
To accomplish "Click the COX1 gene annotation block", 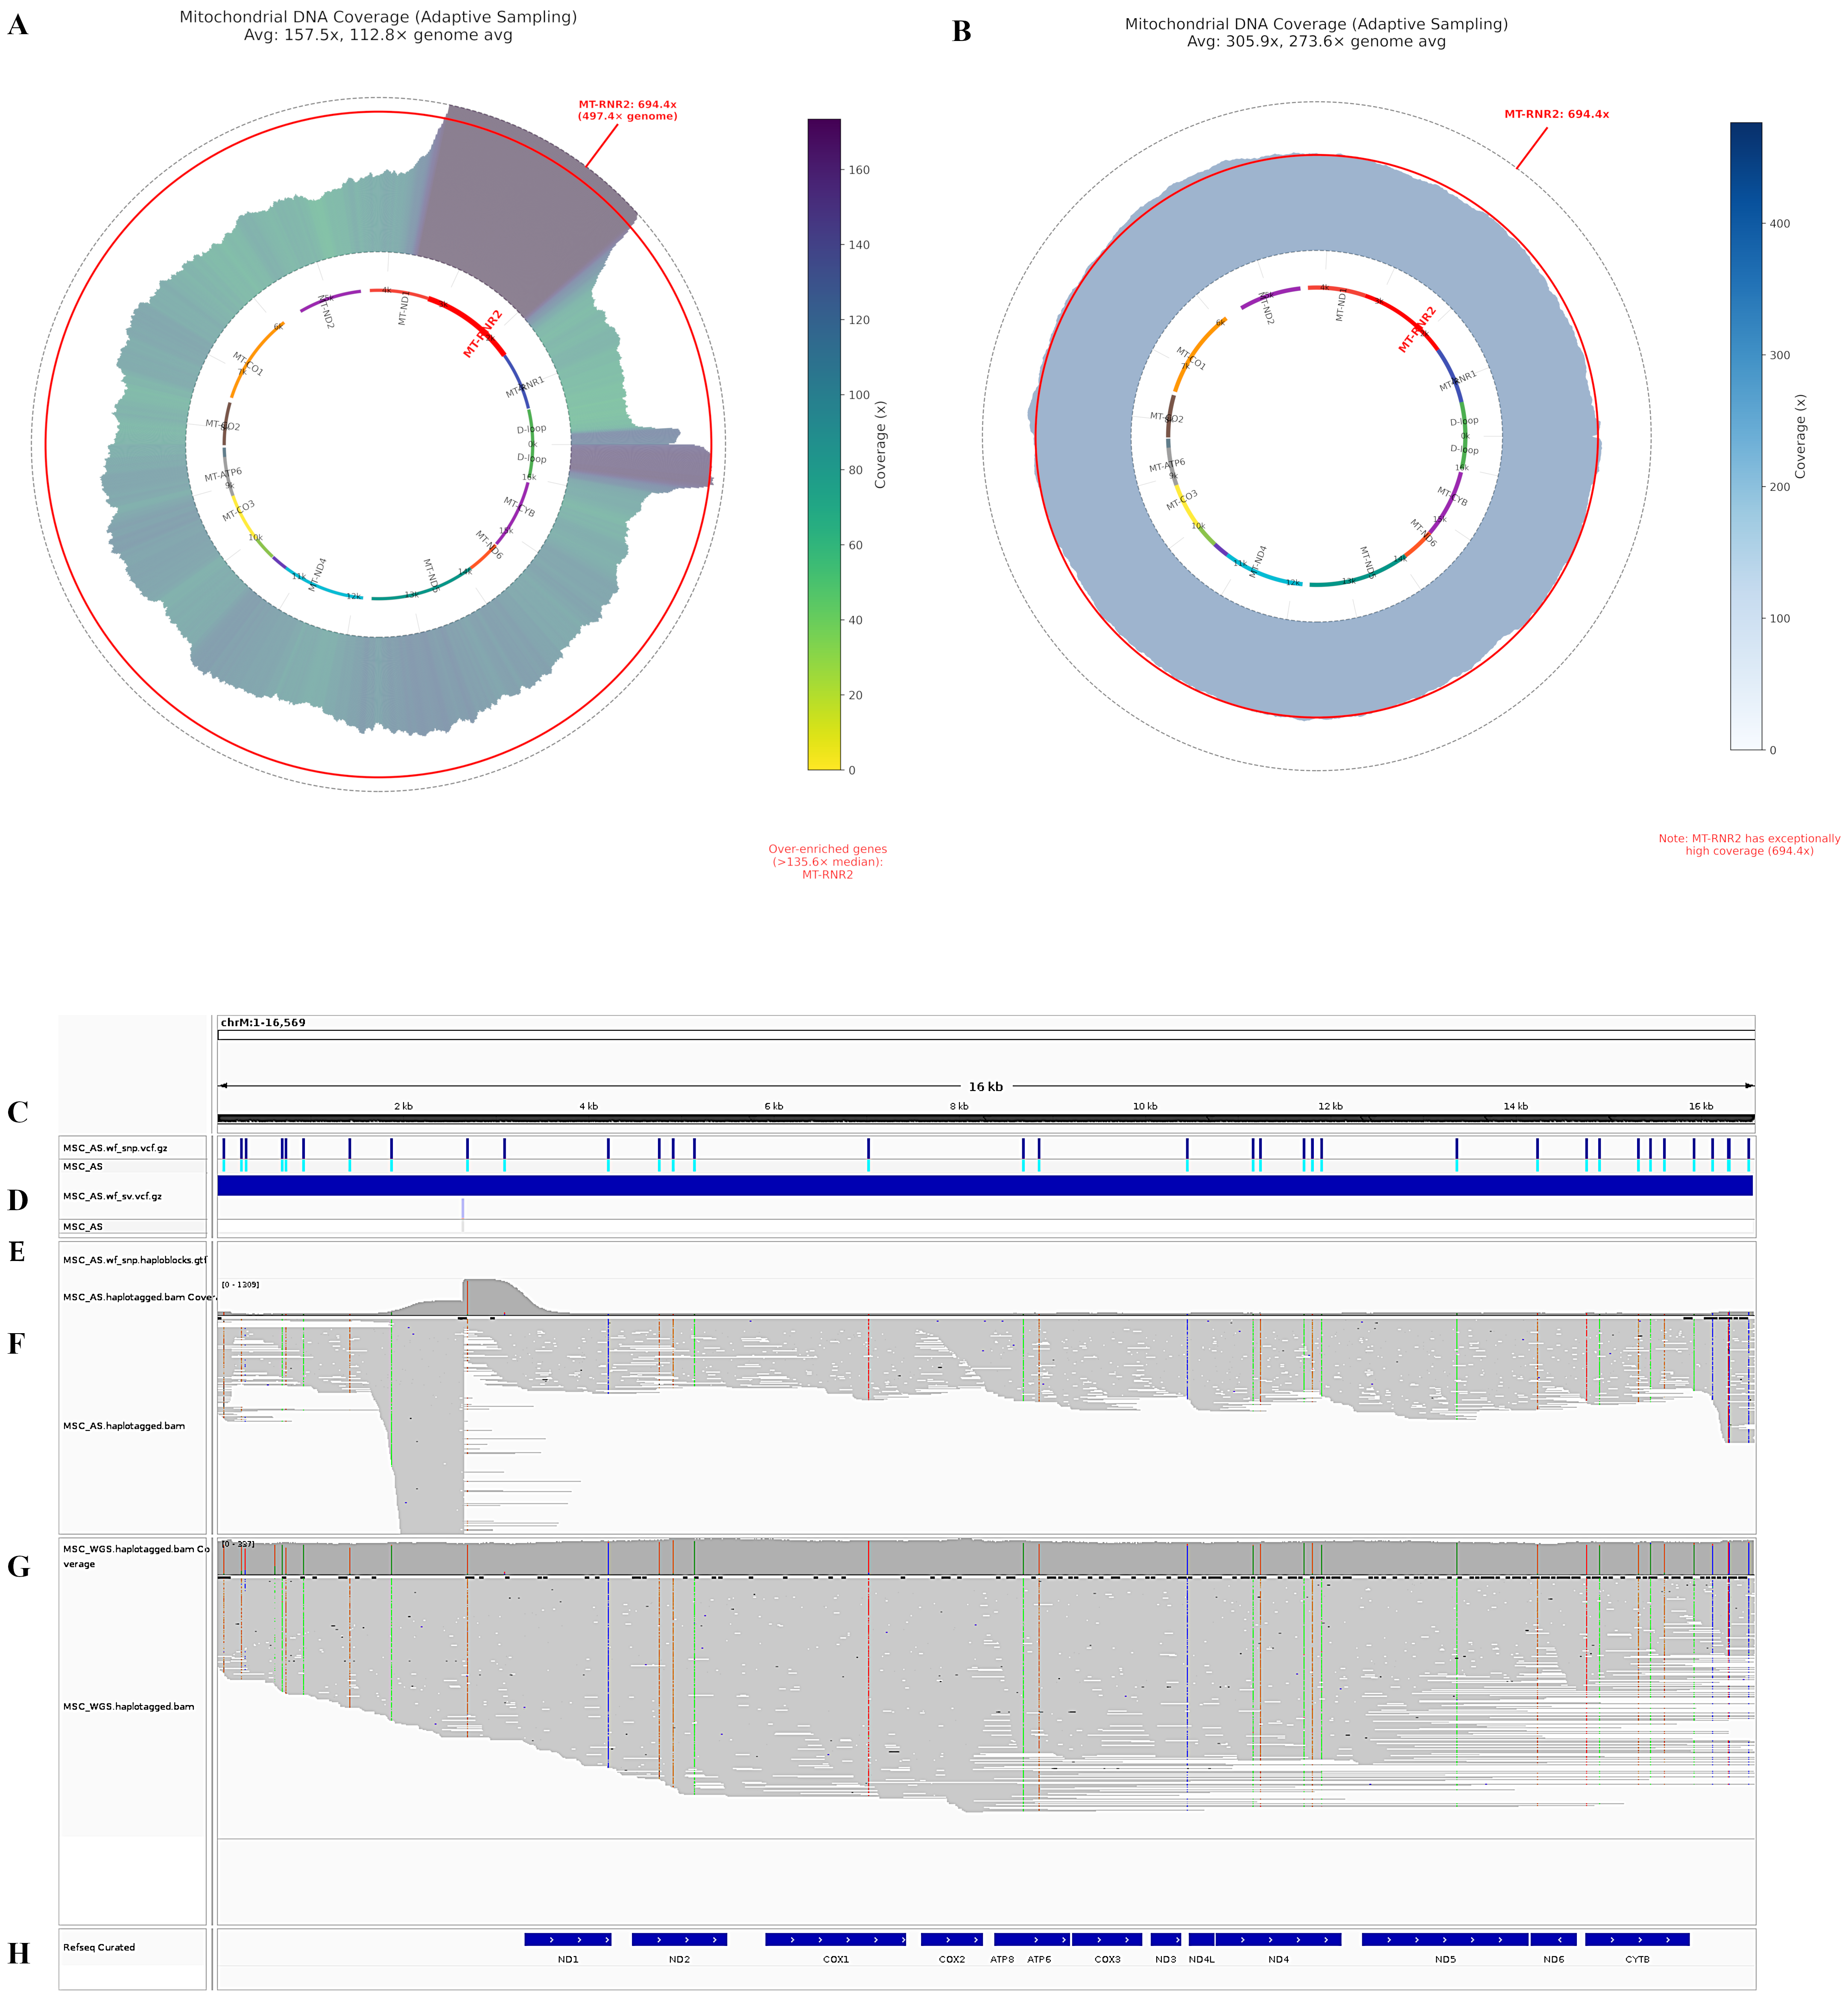I will tap(835, 1939).
